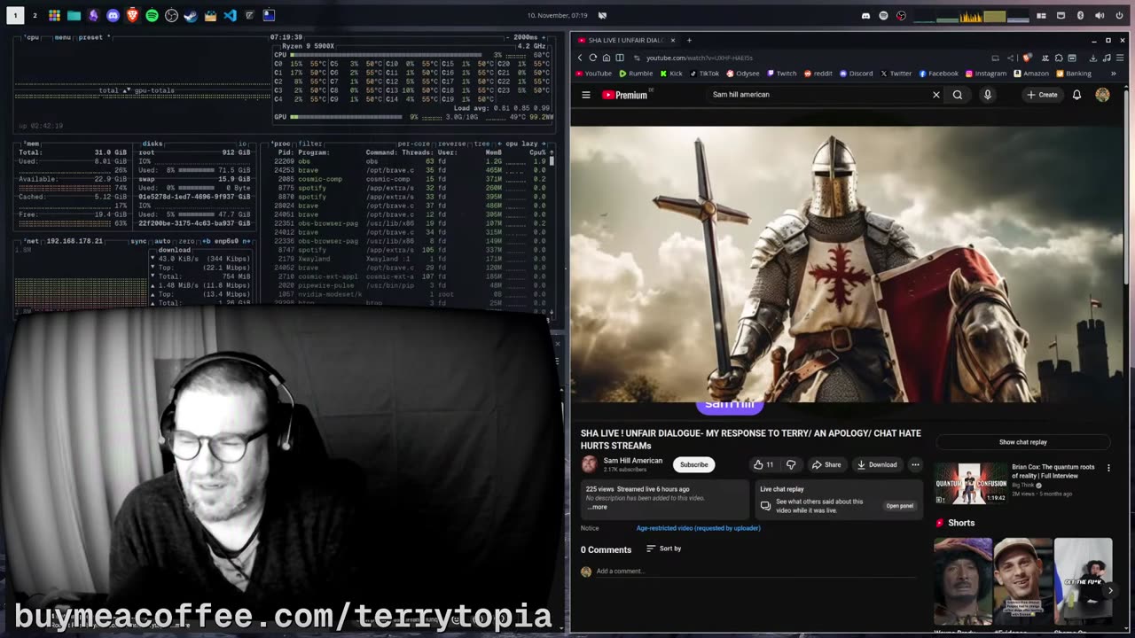Viewport: 1135px width, 638px height.
Task: Switch to workspace 1
Action: tap(15, 15)
